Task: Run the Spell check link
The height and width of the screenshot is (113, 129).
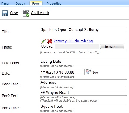Action: pyautogui.click(x=40, y=13)
